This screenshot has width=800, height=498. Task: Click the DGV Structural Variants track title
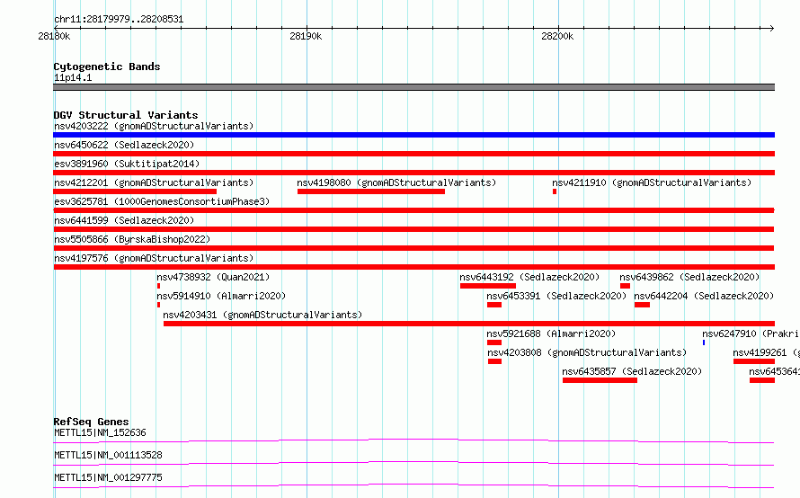[x=126, y=115]
